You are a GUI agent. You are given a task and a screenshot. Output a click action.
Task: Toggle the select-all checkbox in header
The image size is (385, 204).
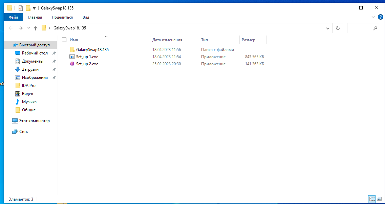[64, 40]
